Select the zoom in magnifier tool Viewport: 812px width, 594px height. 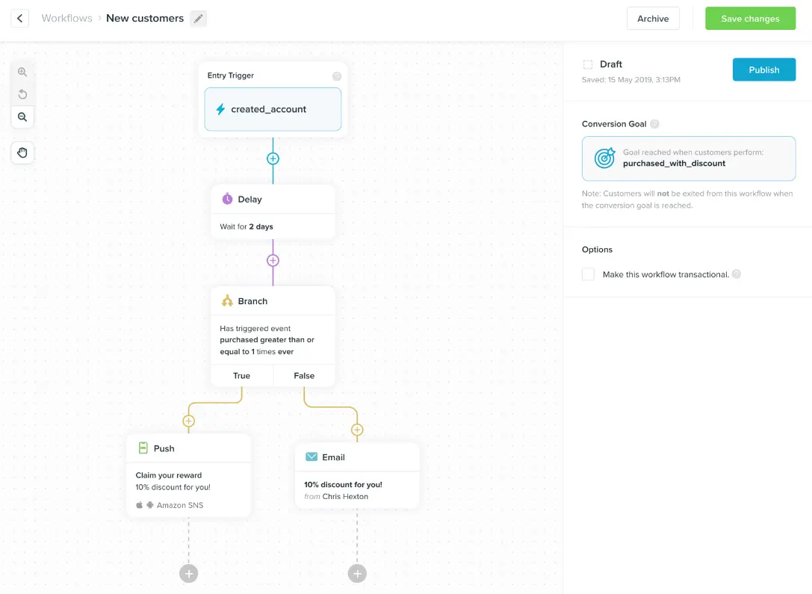(22, 72)
